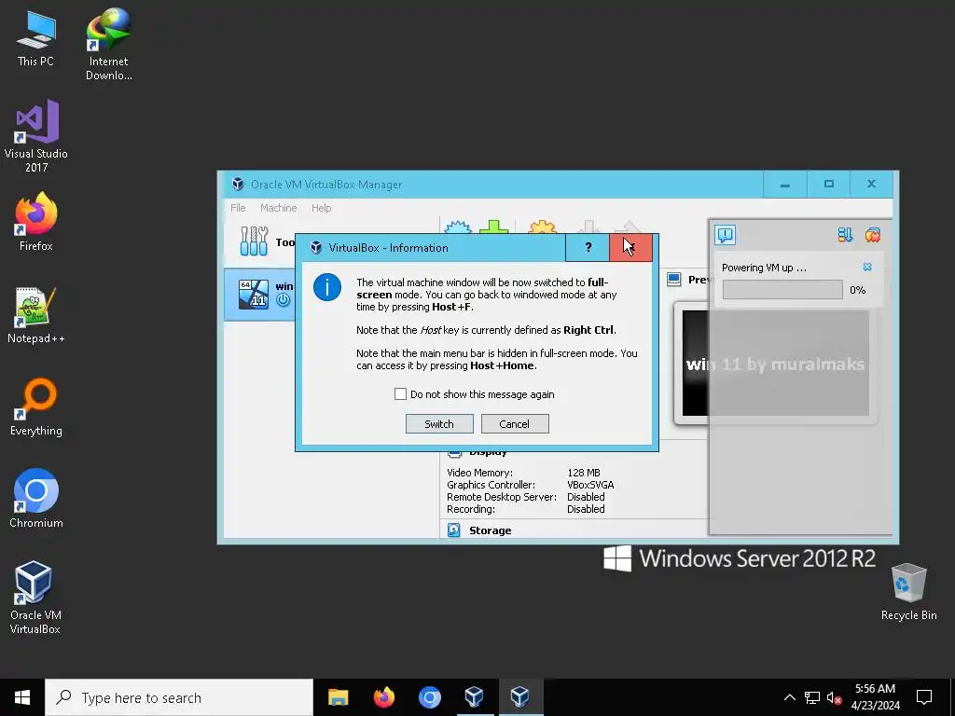Viewport: 955px width, 716px height.
Task: Open Chromium desktop shortcut
Action: [36, 498]
